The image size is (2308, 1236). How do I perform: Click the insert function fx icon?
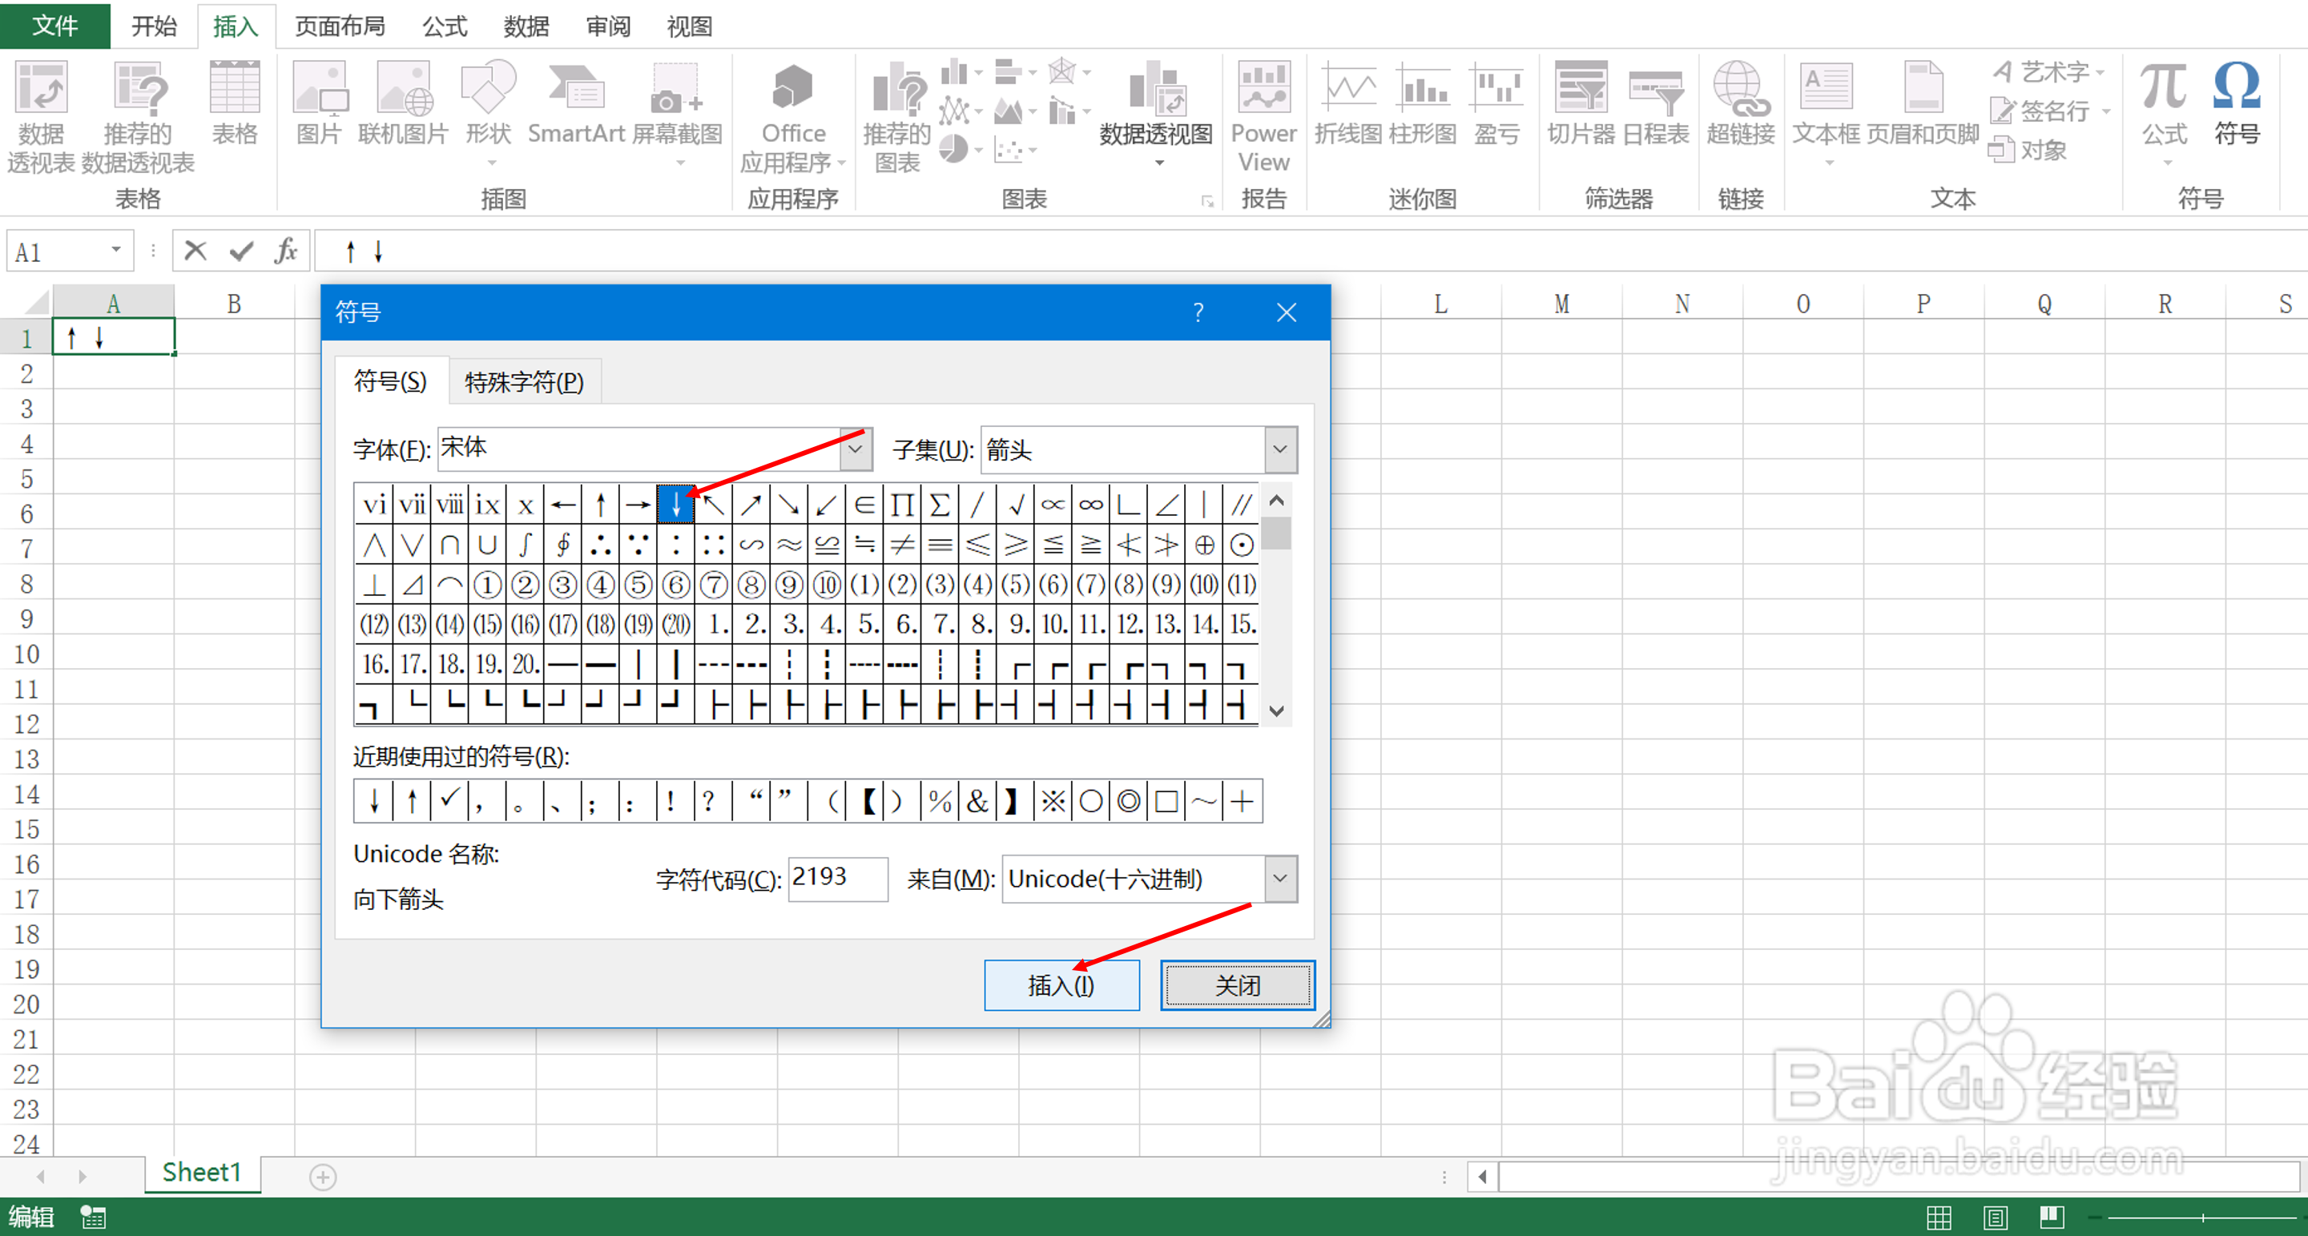coord(286,252)
